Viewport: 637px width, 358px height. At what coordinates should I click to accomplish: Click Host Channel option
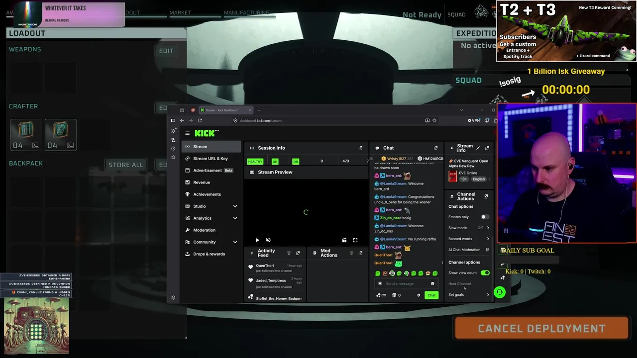pyautogui.click(x=459, y=284)
